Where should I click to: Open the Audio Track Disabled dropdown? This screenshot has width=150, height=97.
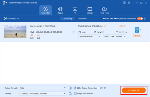tap(114, 36)
